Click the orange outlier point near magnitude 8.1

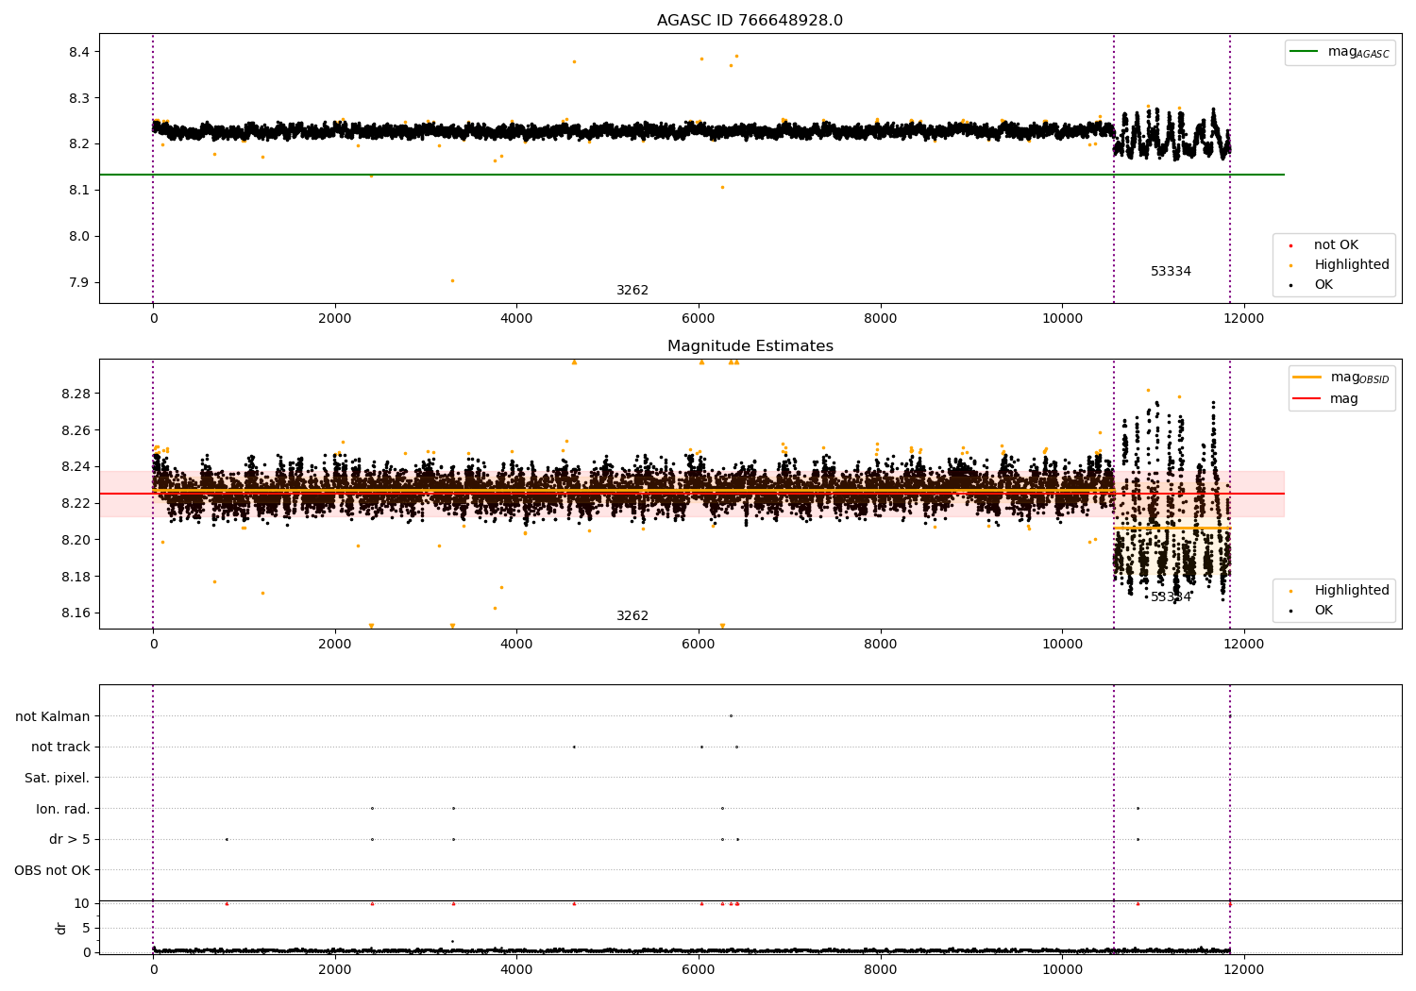click(x=722, y=187)
